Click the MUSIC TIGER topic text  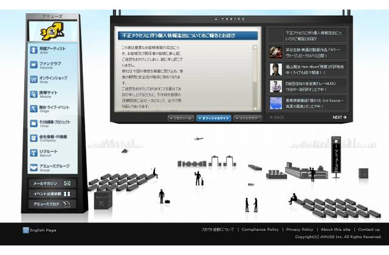click(x=311, y=86)
